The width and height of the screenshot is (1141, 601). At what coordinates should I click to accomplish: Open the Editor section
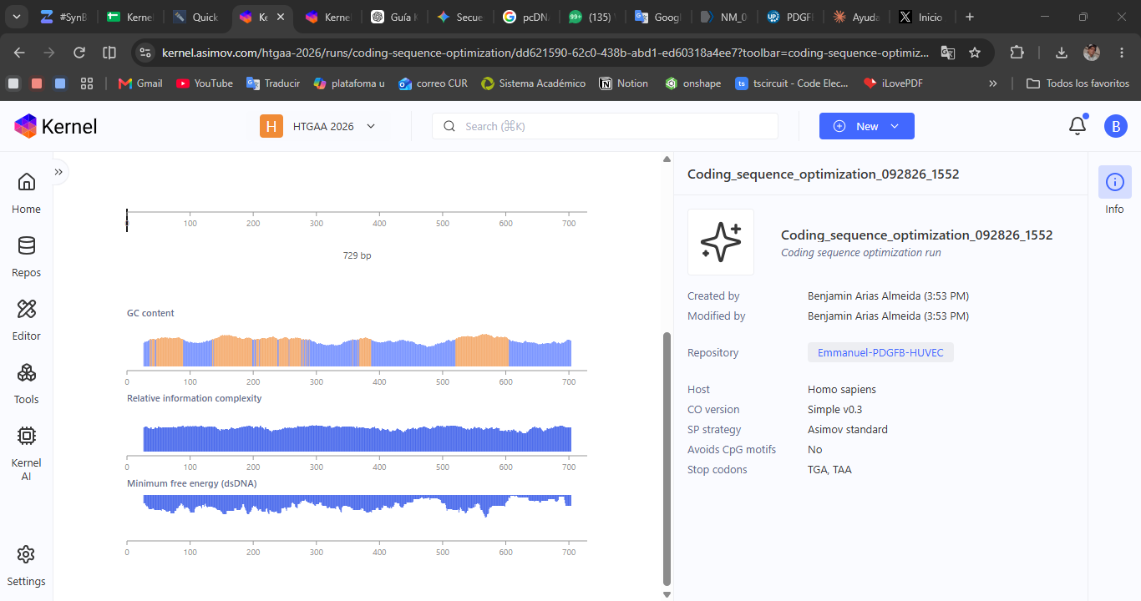[x=26, y=319]
